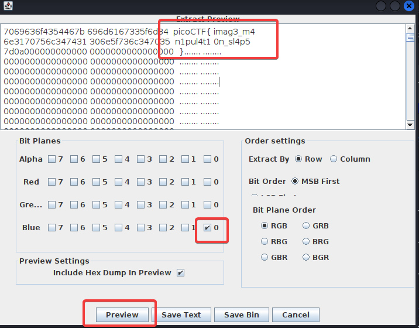This screenshot has width=419, height=328.
Task: Enable Red bit plane 6
Action: tap(74, 182)
